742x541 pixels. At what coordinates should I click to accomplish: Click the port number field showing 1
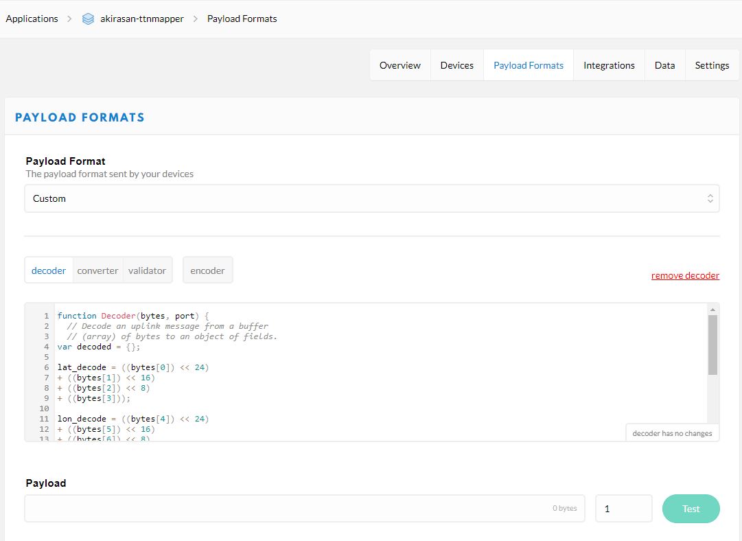point(624,509)
